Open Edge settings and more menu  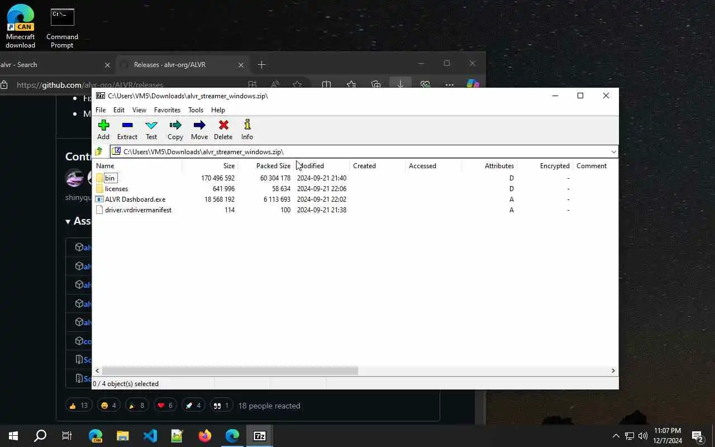pyautogui.click(x=450, y=84)
